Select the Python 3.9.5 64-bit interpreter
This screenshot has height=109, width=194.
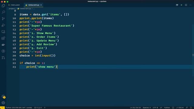(x=19, y=108)
